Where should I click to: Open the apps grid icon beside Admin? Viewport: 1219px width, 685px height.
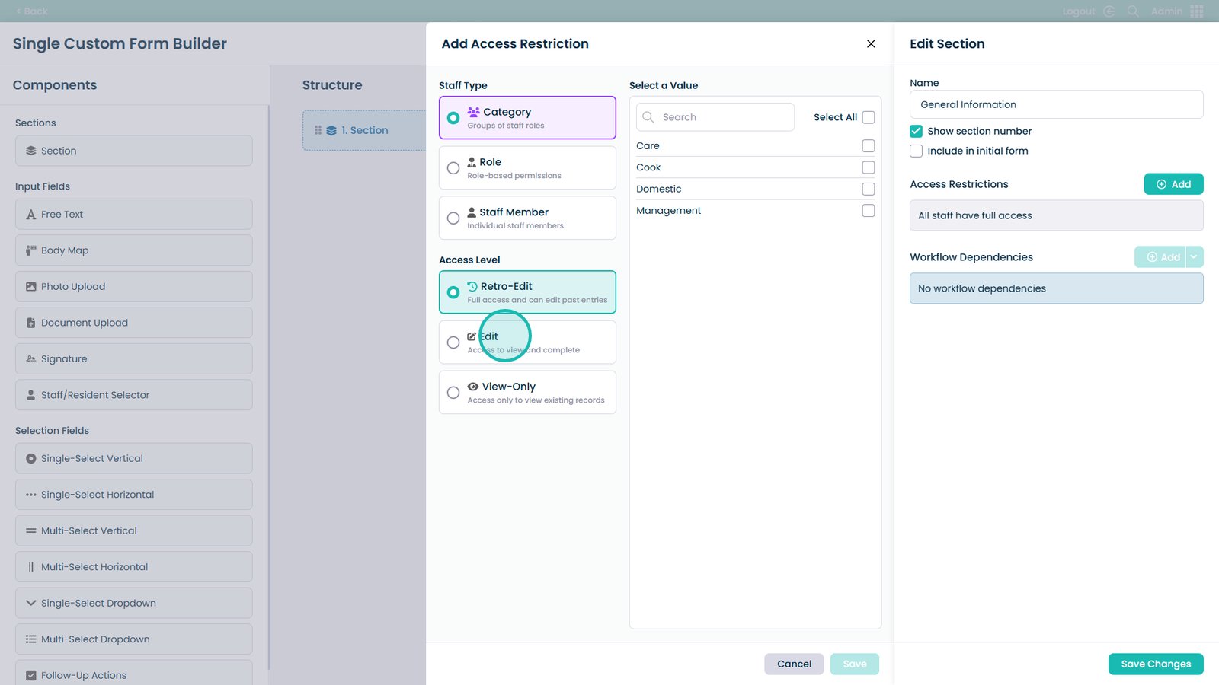(x=1197, y=11)
